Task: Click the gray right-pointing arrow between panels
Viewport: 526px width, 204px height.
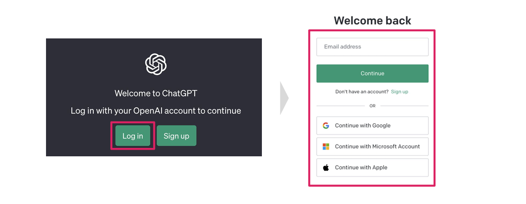Action: [x=284, y=98]
